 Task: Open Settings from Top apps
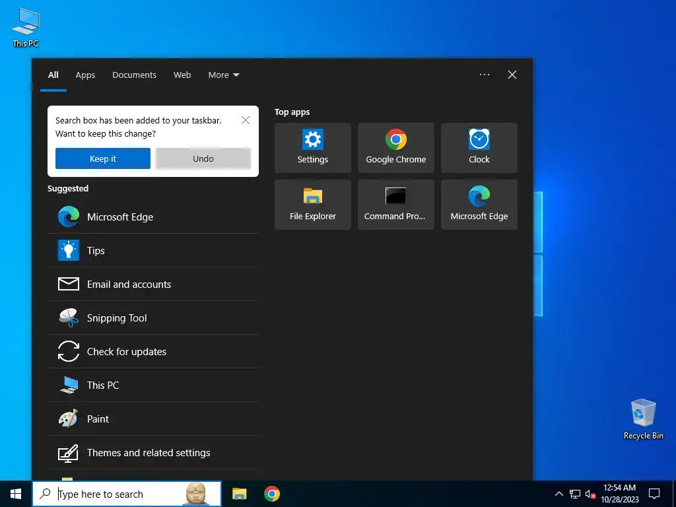[x=312, y=148]
